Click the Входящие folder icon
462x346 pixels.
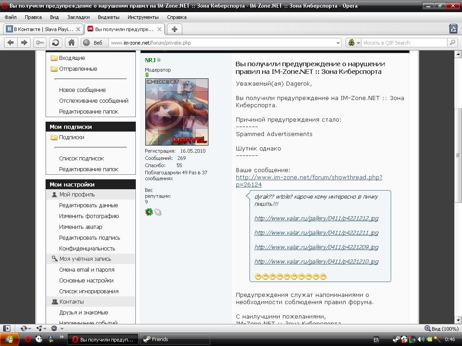(x=54, y=58)
